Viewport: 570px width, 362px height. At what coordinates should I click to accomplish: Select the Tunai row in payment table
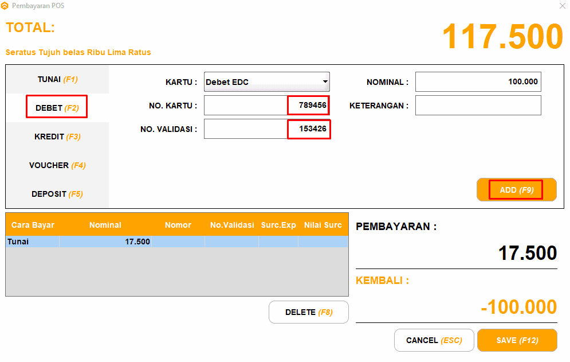point(177,242)
